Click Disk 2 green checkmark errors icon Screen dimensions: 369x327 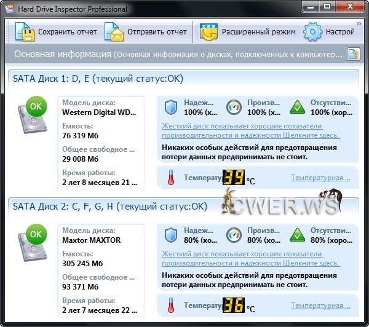(298, 235)
